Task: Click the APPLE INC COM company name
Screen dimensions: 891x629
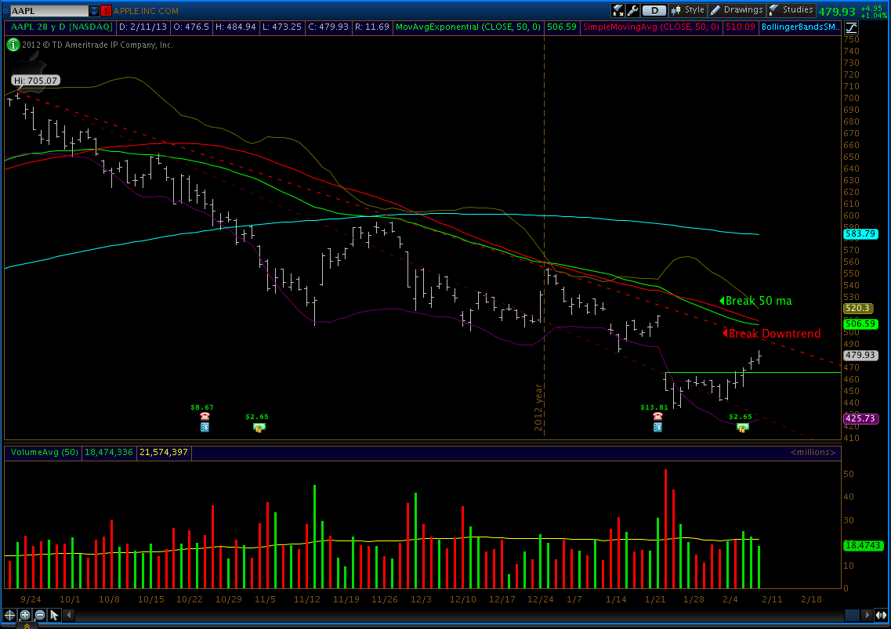Action: [x=146, y=11]
